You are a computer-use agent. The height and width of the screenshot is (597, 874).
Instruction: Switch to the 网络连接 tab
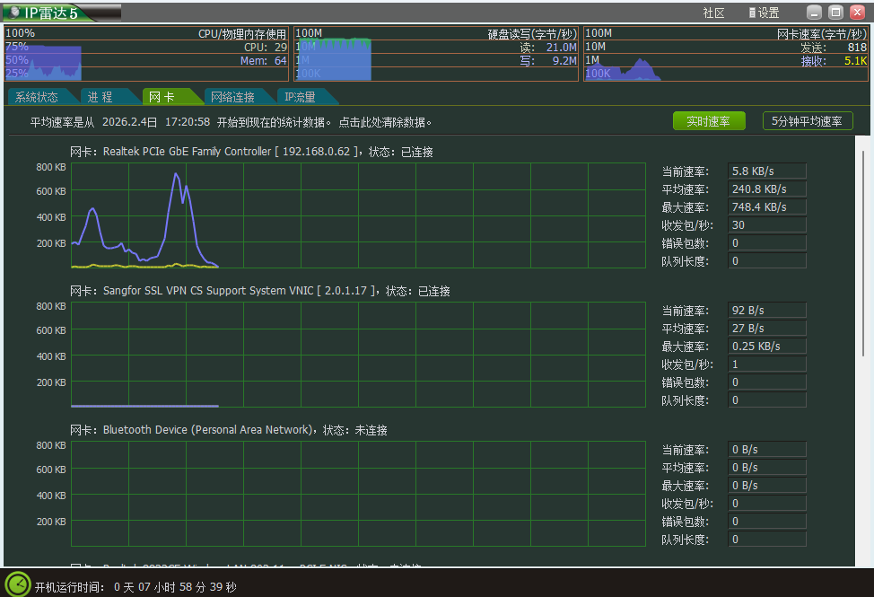click(232, 97)
